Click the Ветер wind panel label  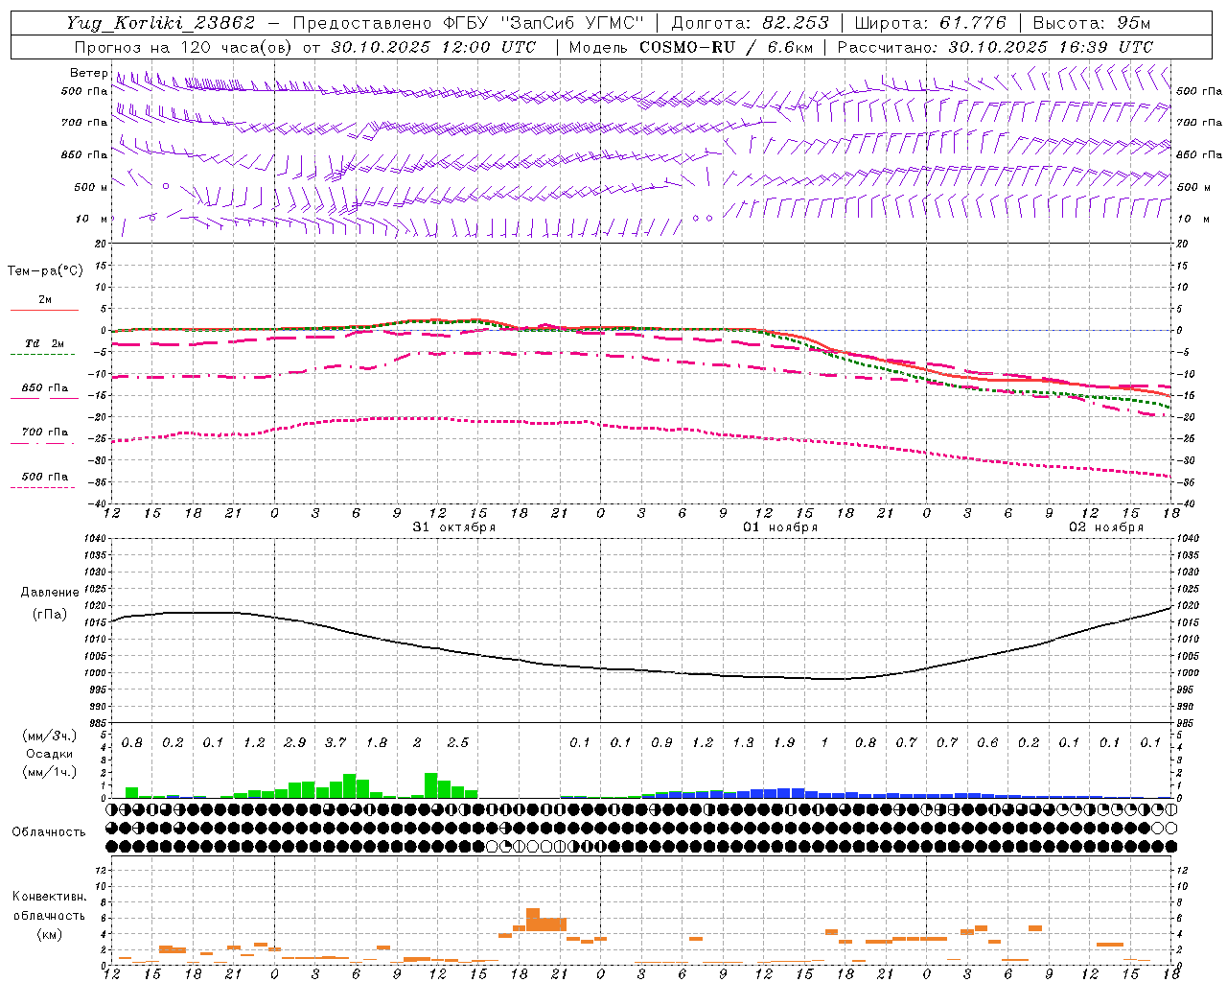click(x=88, y=73)
